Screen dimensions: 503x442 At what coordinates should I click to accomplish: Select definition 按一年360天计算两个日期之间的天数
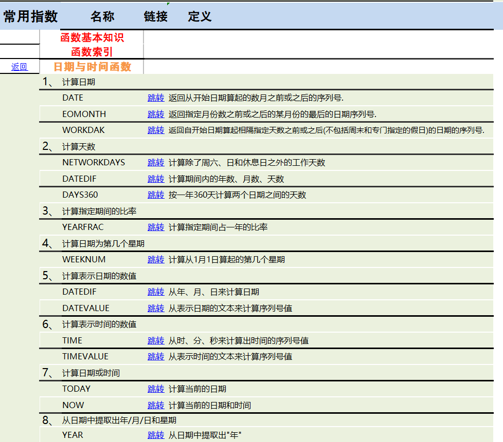[238, 195]
